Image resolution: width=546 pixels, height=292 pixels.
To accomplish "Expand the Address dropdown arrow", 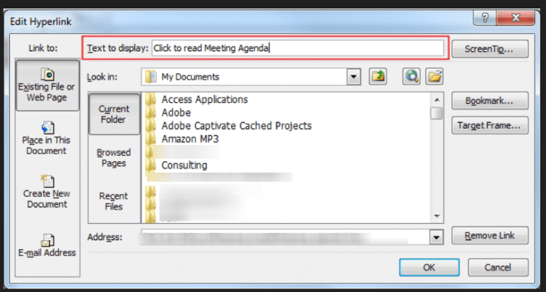I will coord(436,237).
